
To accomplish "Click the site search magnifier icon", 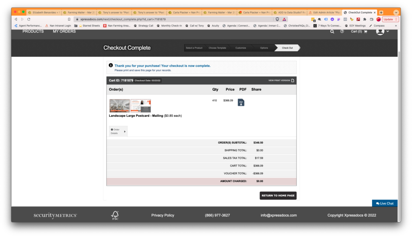I will pyautogui.click(x=332, y=31).
